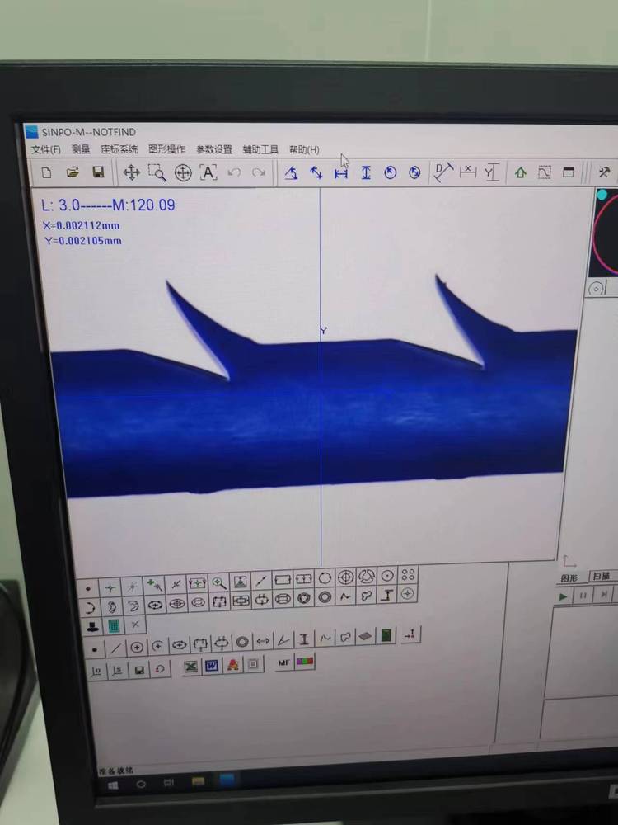Select the diagonal line construct tool
The image size is (618, 825).
[x=115, y=648]
